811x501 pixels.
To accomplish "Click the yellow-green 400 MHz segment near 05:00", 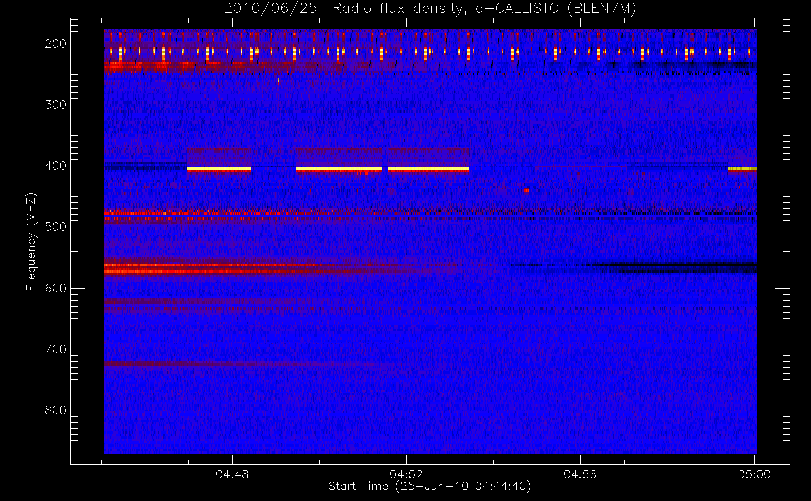I will tap(742, 169).
